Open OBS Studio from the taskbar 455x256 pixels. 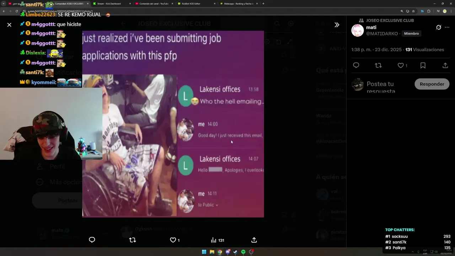click(x=251, y=252)
